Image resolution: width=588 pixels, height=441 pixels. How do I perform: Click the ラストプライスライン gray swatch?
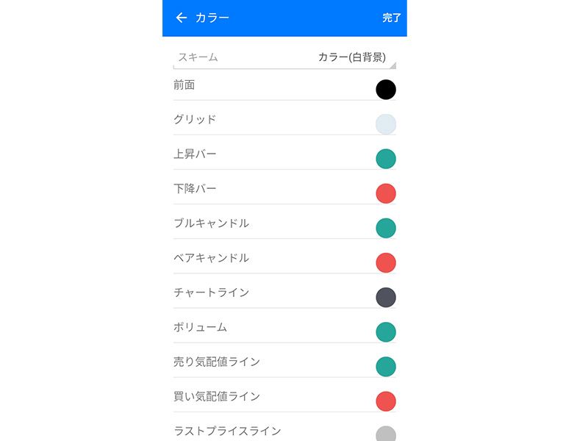pos(386,434)
